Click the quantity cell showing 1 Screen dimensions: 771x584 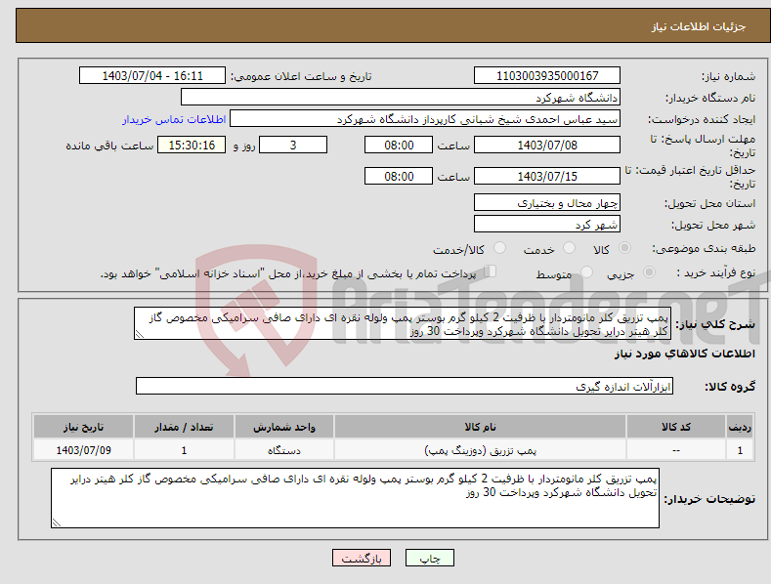pos(184,450)
